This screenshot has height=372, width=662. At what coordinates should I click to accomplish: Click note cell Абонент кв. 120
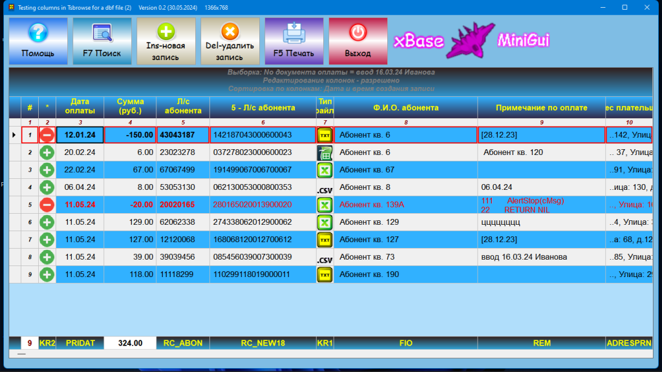click(541, 152)
